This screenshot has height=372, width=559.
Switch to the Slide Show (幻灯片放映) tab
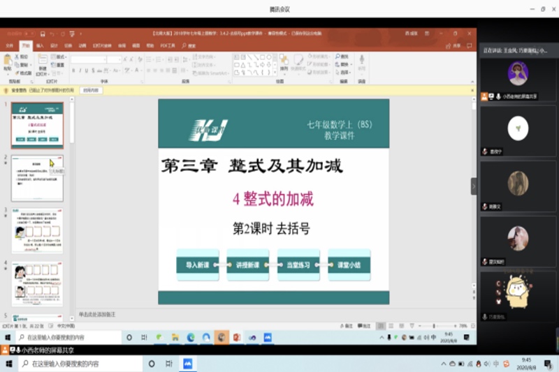tap(102, 45)
